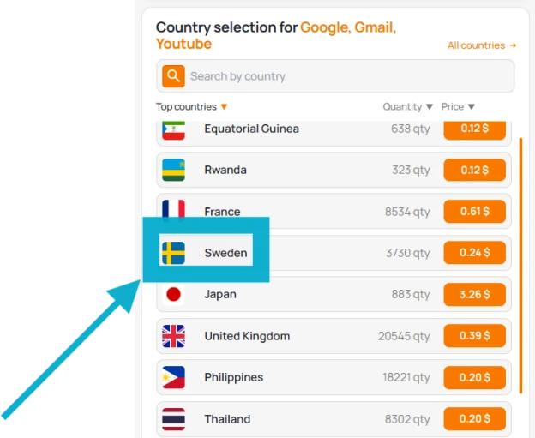Sort list by Quantity column arrow
Image resolution: width=535 pixels, height=438 pixels.
[x=430, y=107]
